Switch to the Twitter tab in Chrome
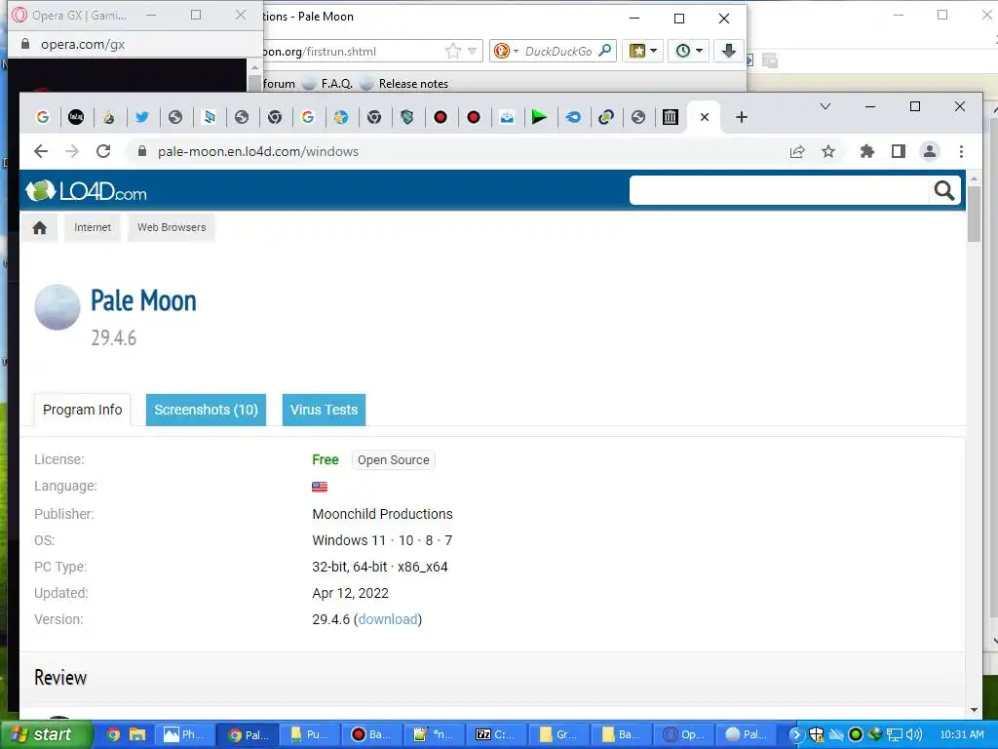This screenshot has height=749, width=998. (142, 117)
